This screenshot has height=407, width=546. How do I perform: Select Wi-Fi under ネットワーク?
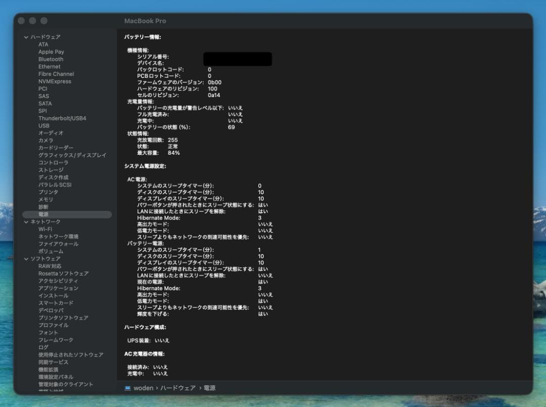(x=45, y=229)
